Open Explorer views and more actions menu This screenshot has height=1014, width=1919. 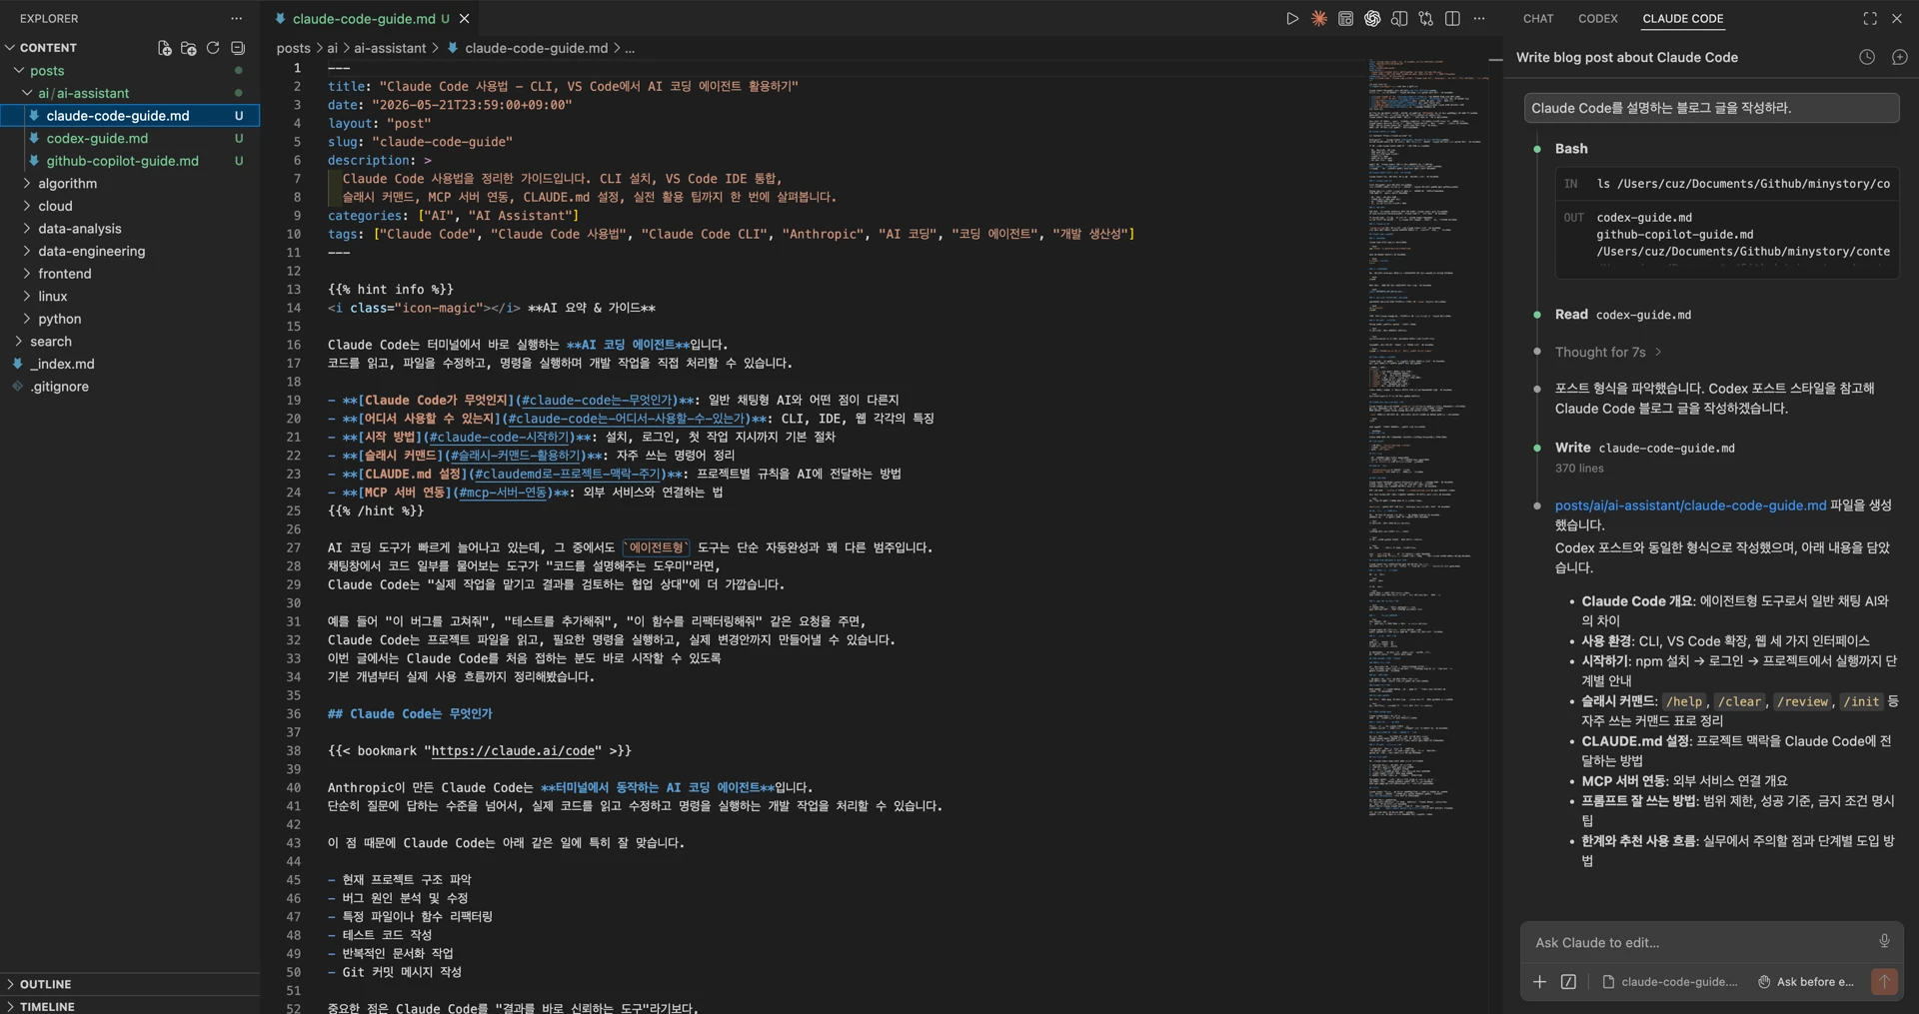[236, 19]
